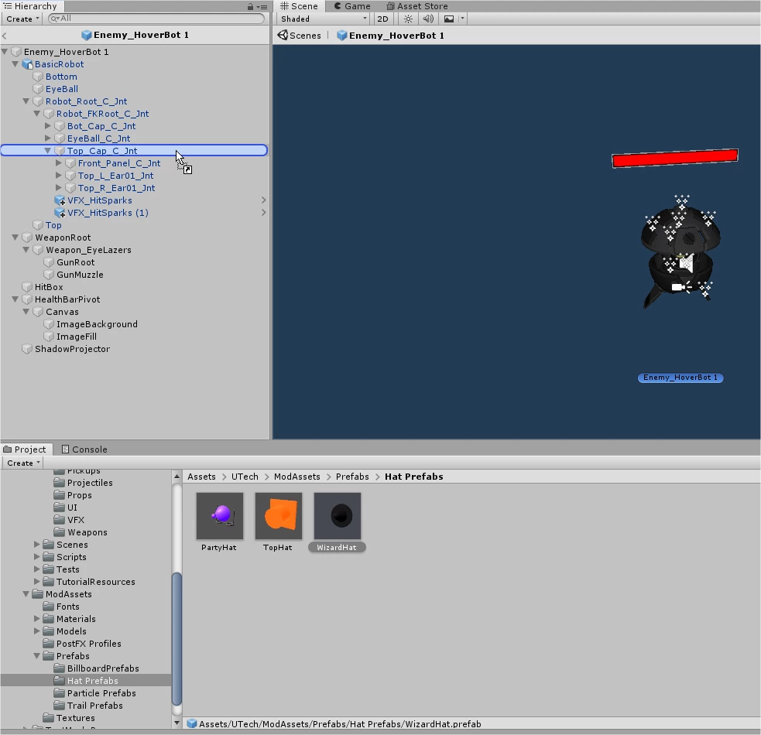Click the Hierarchy lock icon
Image resolution: width=761 pixels, height=735 pixels.
click(250, 7)
